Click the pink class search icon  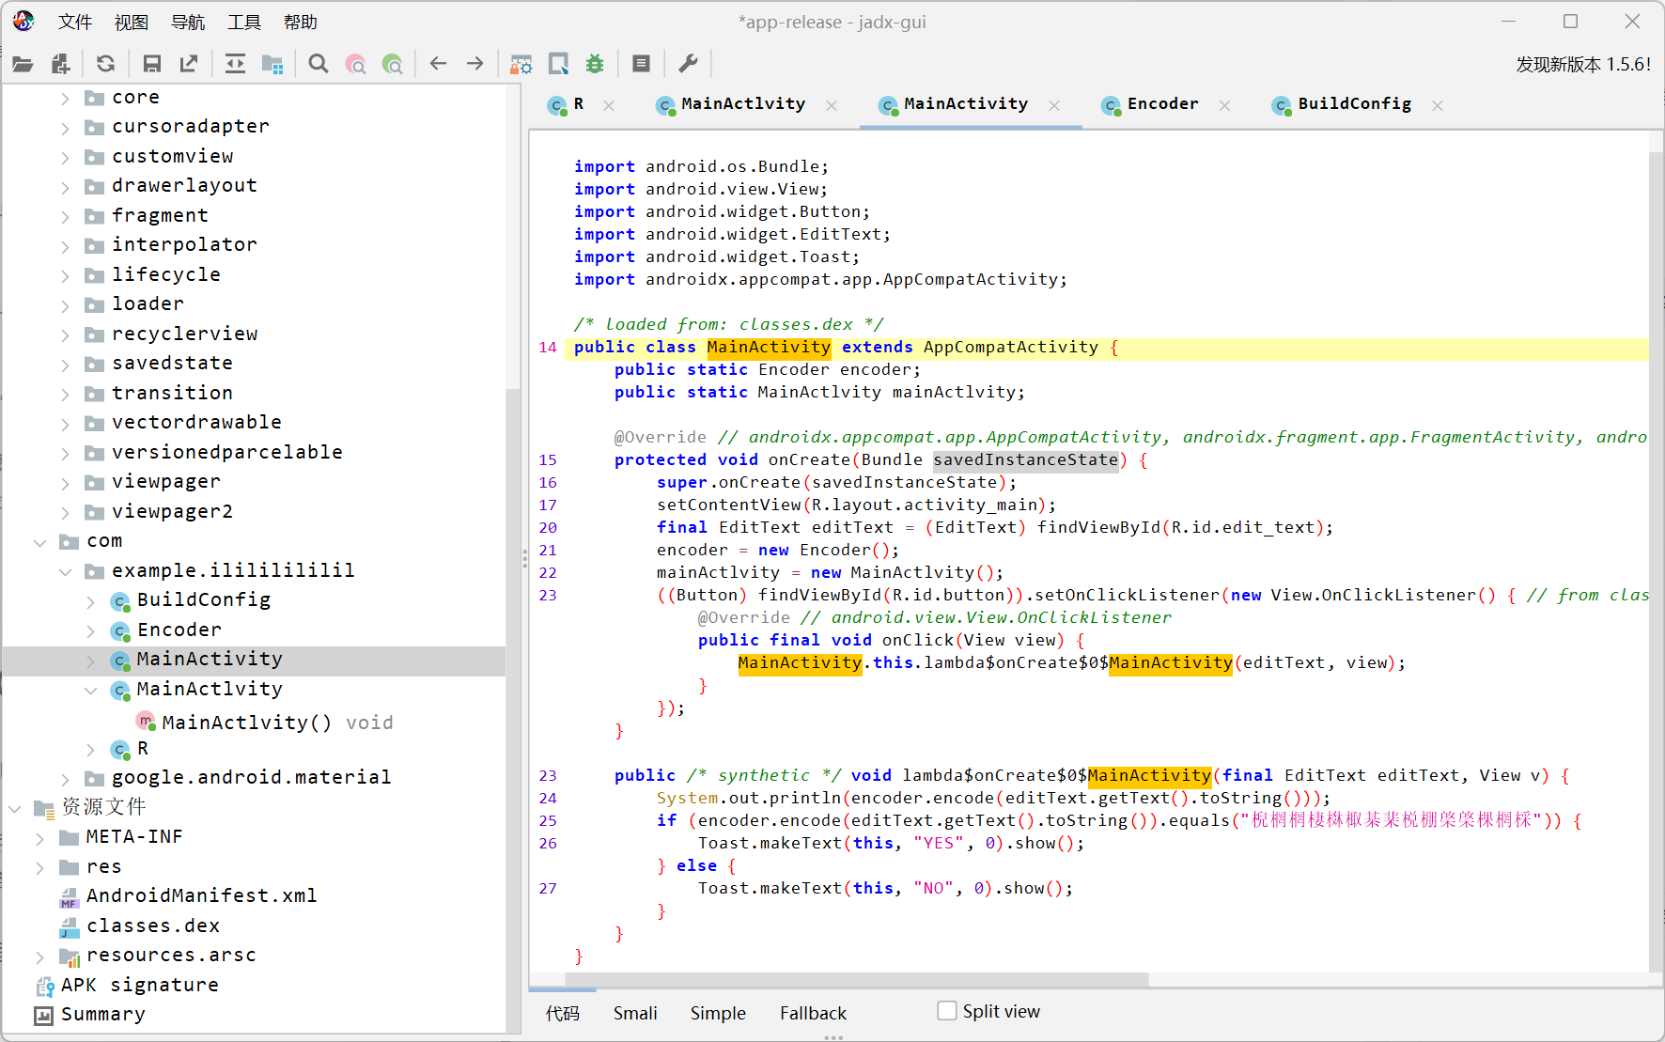pos(355,64)
